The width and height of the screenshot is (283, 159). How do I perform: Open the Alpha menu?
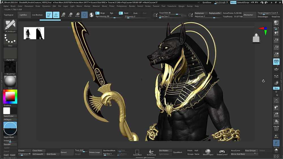click(6, 6)
